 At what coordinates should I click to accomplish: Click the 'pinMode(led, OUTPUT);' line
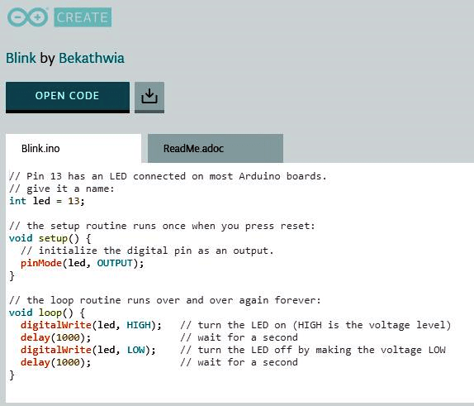pos(83,263)
